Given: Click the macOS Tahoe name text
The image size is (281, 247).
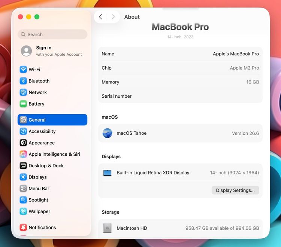Looking at the screenshot, I should tap(132, 133).
